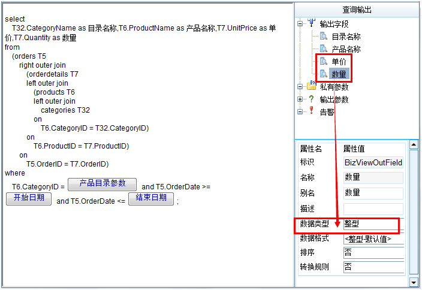The height and width of the screenshot is (290, 422).
Task: Click the '(orders T5' line
Action: [x=29, y=56]
